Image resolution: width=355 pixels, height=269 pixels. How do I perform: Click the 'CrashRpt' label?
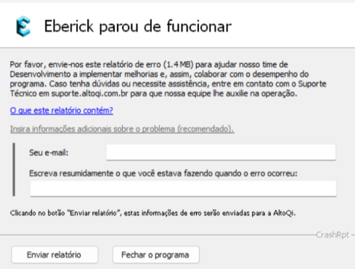coord(332,235)
